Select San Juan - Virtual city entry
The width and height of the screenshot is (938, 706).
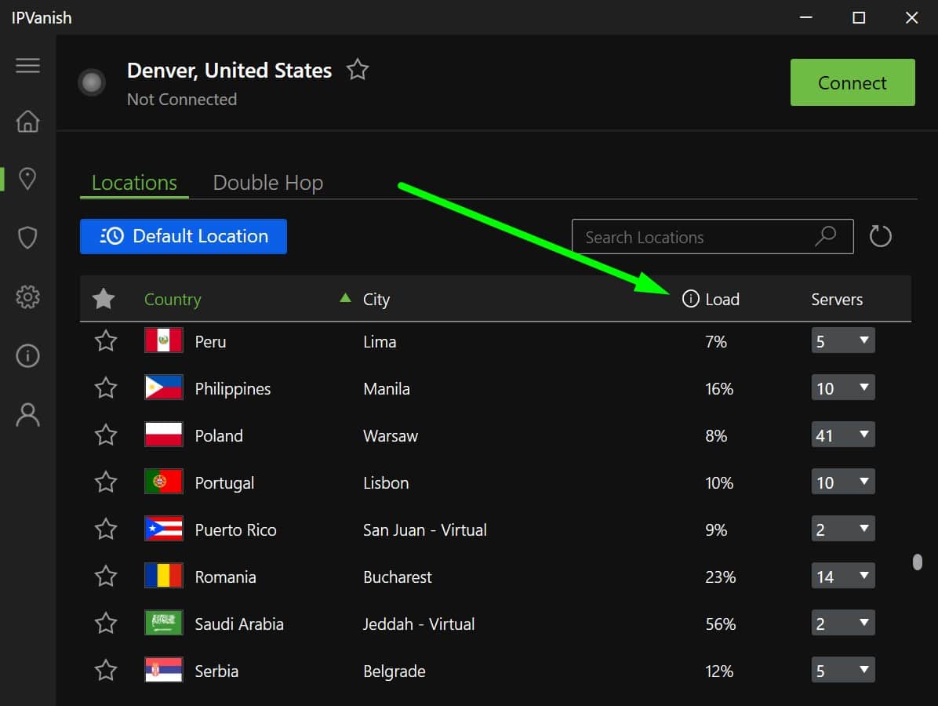[x=425, y=530]
